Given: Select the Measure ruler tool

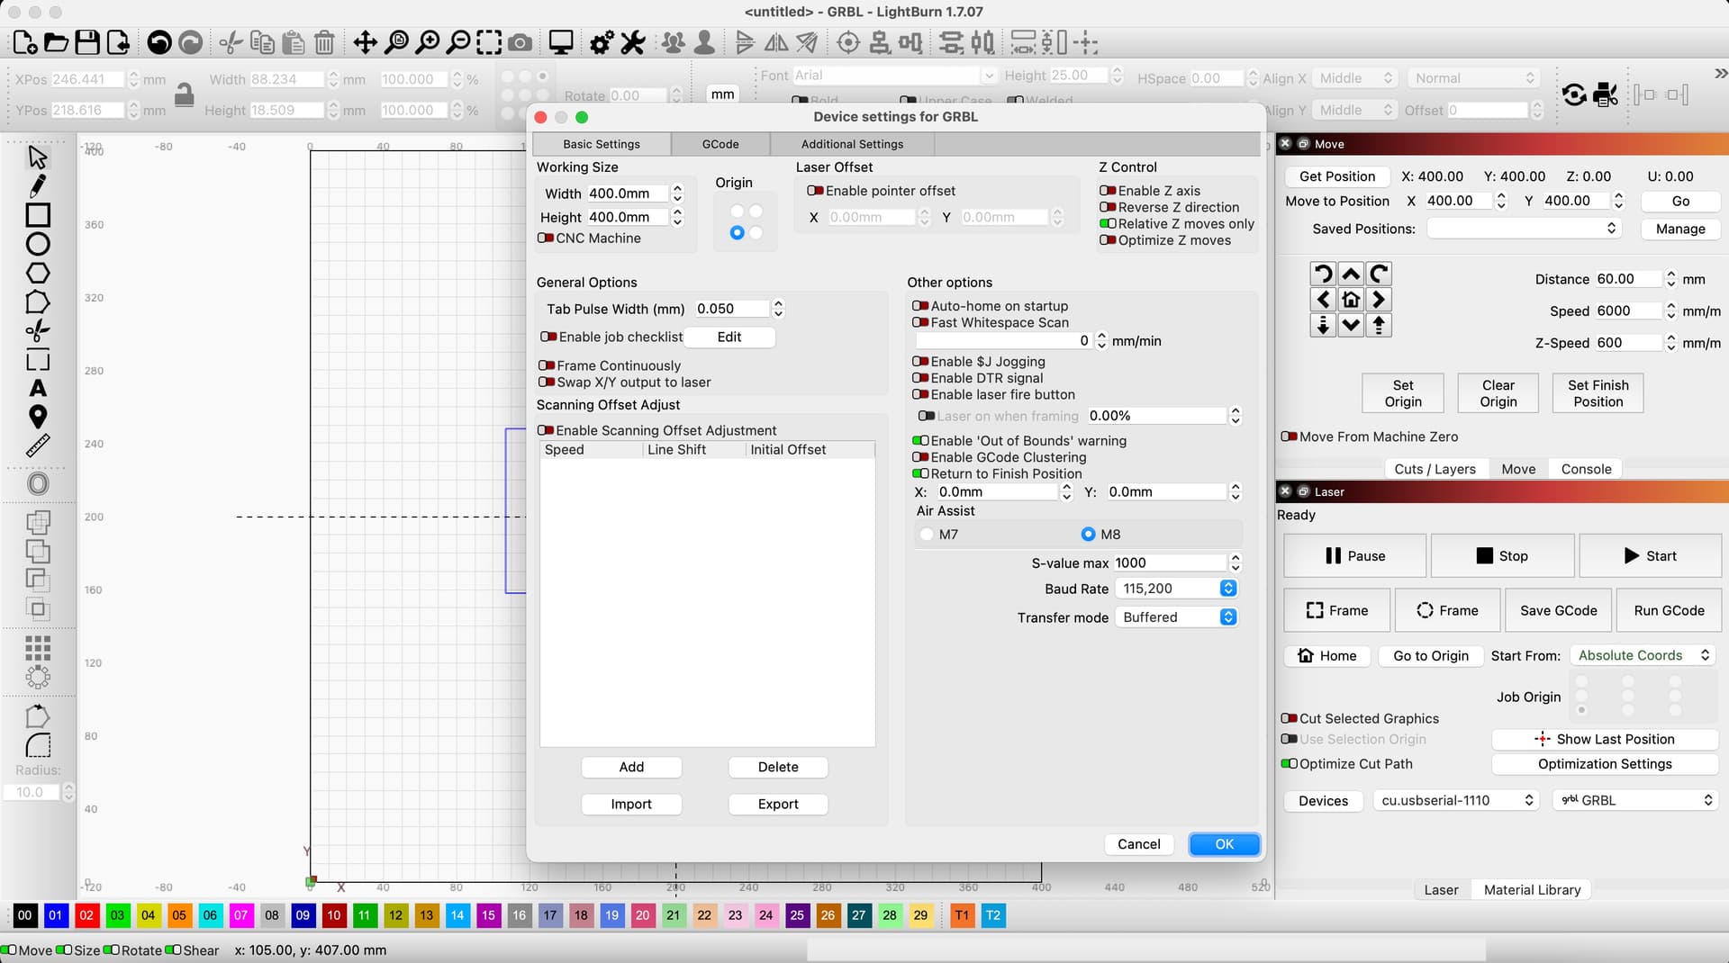Looking at the screenshot, I should pos(38,445).
